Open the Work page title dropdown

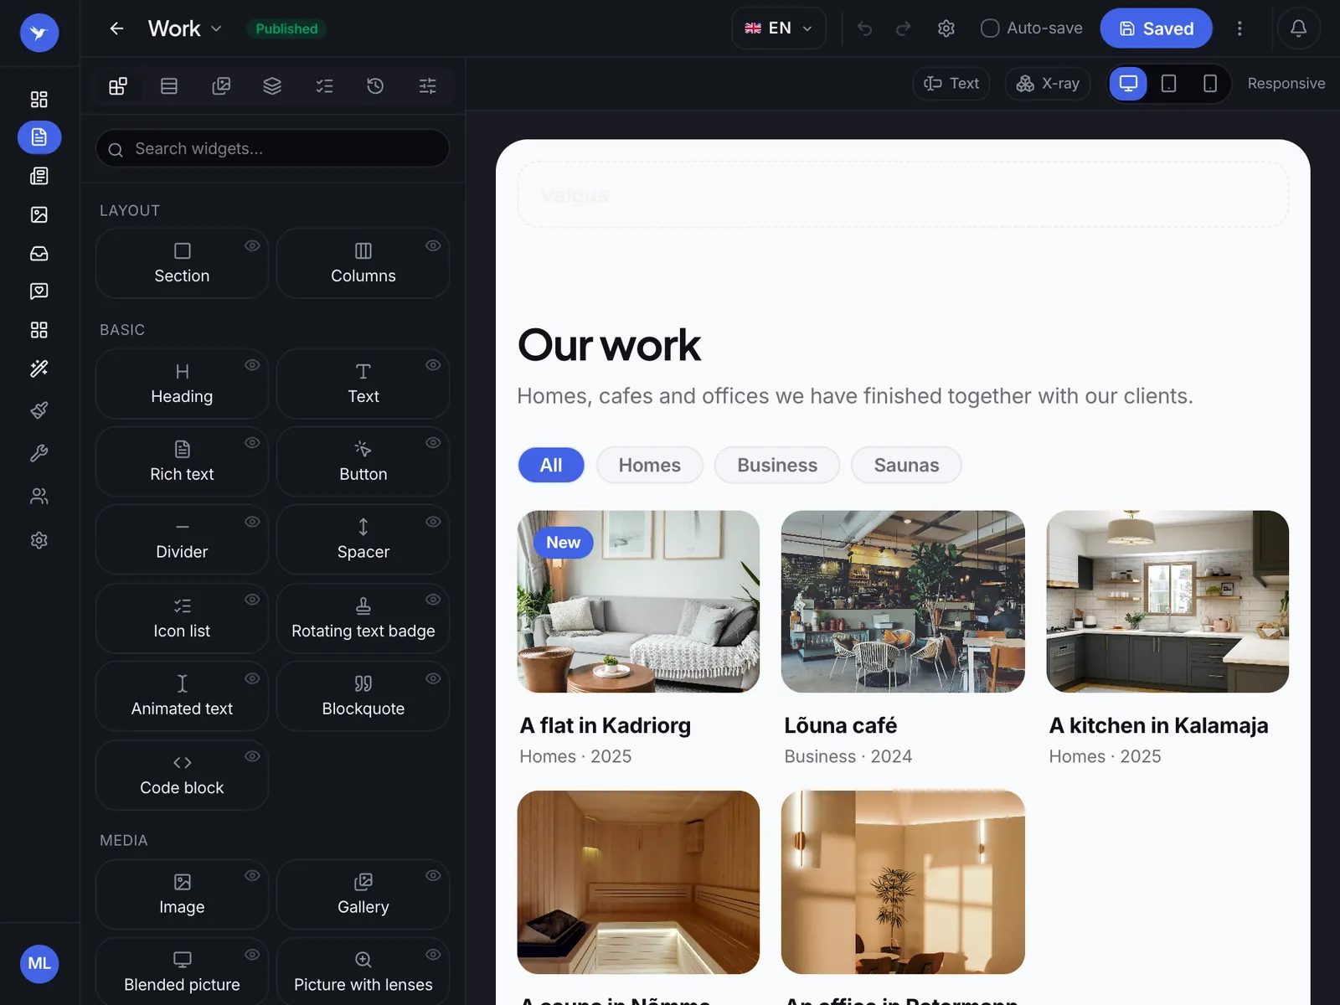pyautogui.click(x=185, y=28)
